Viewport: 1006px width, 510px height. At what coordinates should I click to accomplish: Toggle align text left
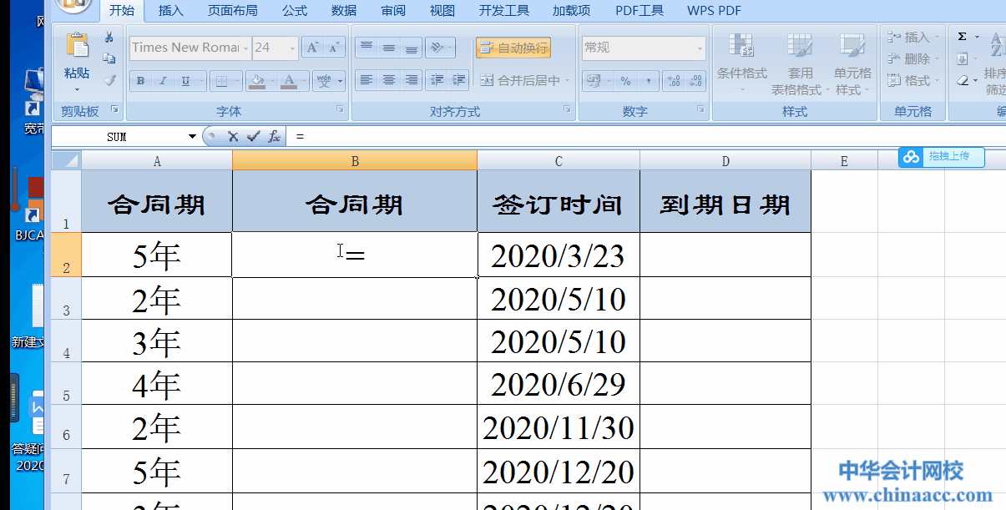[366, 81]
